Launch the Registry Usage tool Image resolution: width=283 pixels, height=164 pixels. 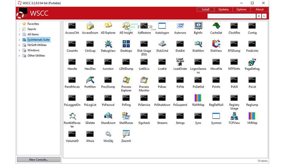coord(234,98)
